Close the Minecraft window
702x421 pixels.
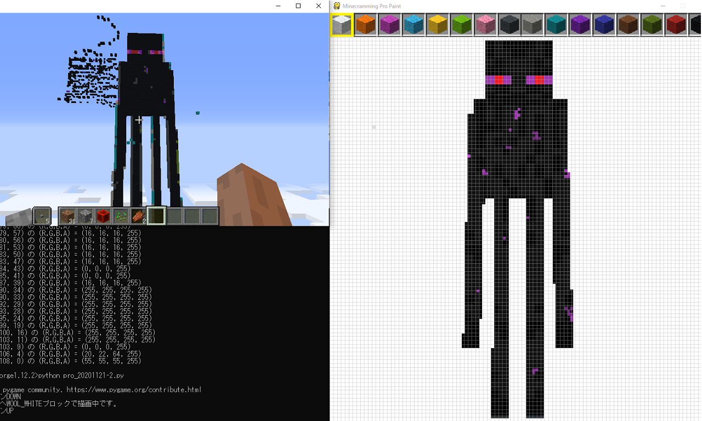319,5
